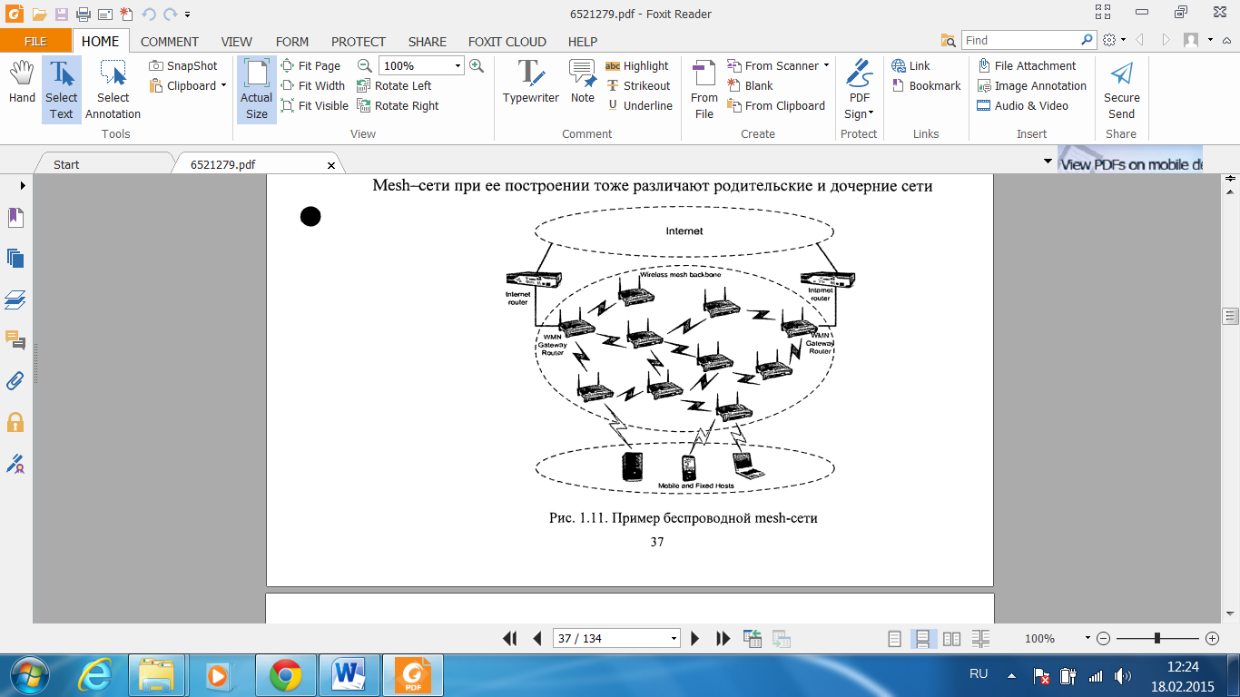Toggle single page view mode
Image resolution: width=1240 pixels, height=697 pixels.
click(894, 639)
